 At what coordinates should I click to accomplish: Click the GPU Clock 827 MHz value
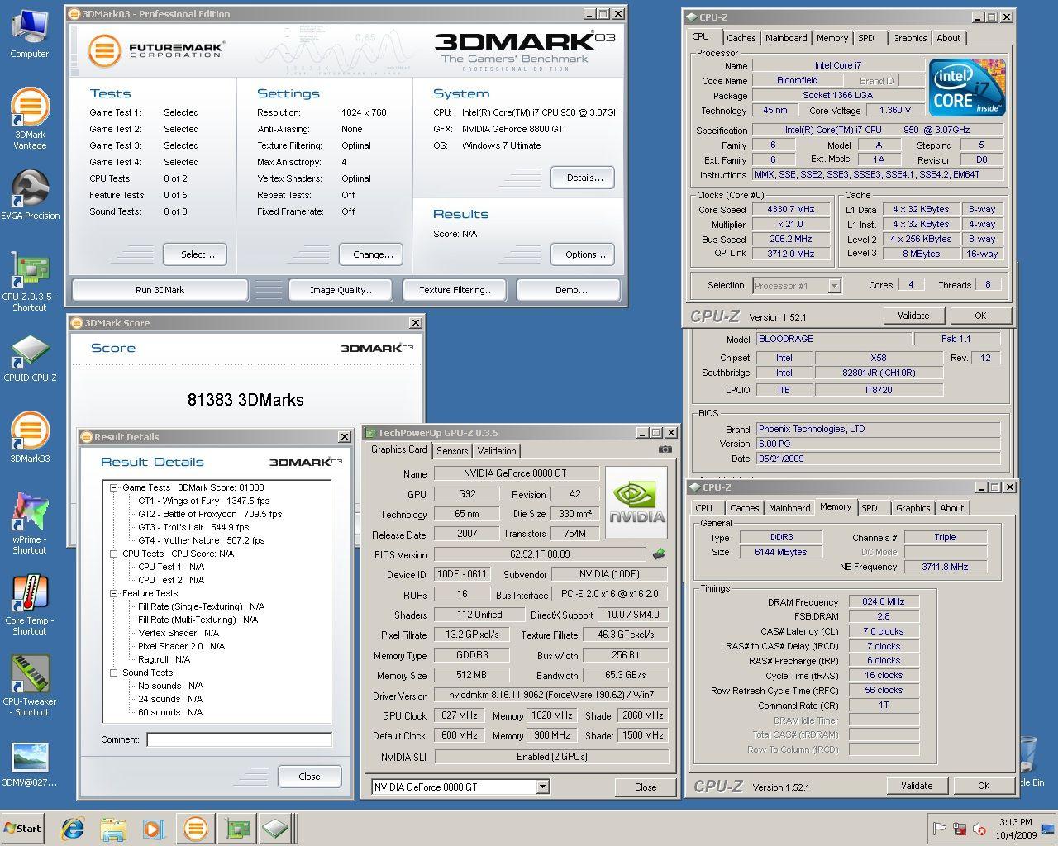(460, 715)
